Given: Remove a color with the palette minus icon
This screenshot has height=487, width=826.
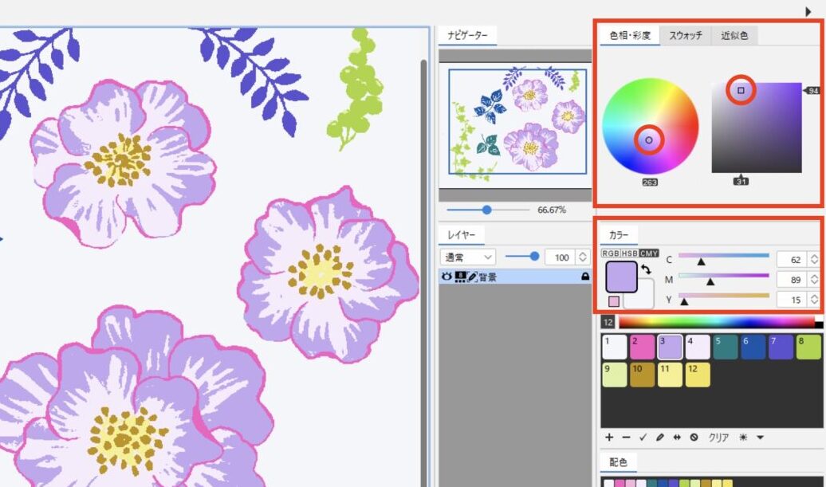Looking at the screenshot, I should [626, 437].
